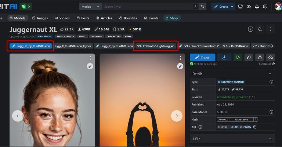Image resolution: width=282 pixels, height=147 pixels.
Task: Click the thumbs up like button
Action: pos(259,57)
